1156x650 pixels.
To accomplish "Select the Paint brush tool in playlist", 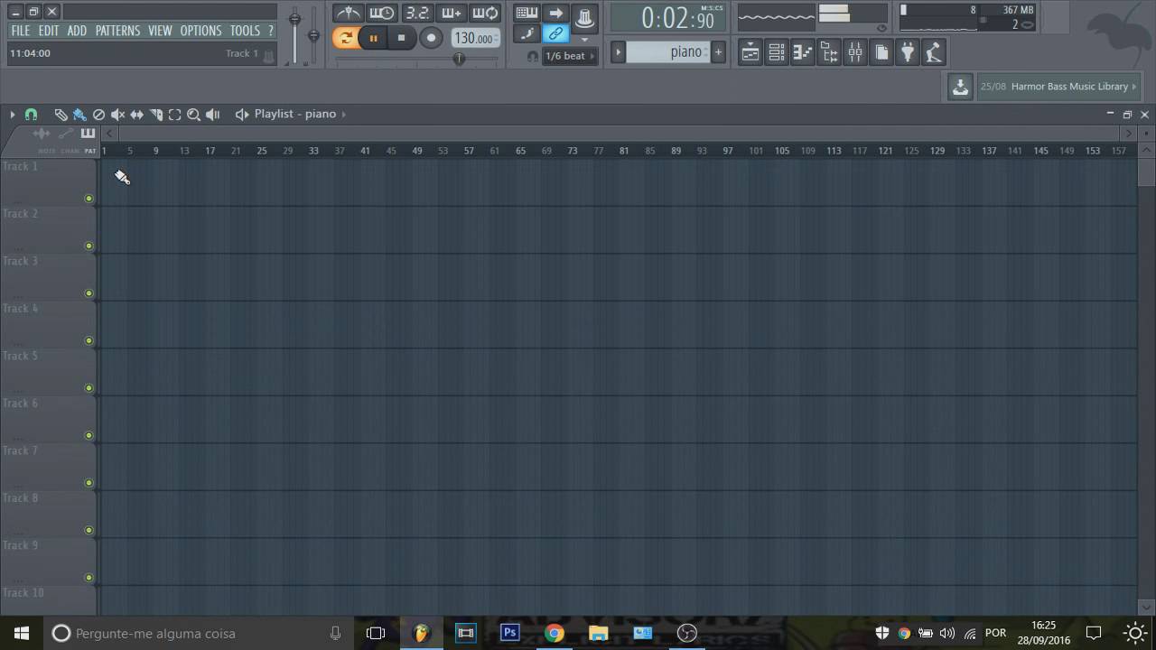I will click(x=79, y=115).
